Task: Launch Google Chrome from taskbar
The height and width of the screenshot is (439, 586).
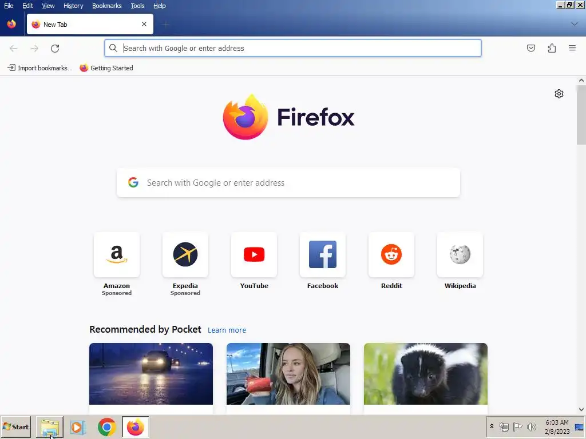Action: click(x=107, y=427)
